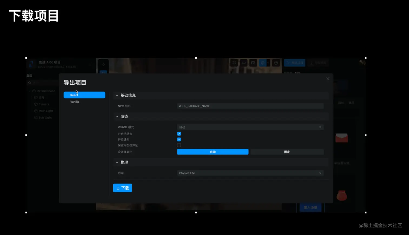The image size is (409, 235).
Task: Click the hierarchy search box
Action: [x=43, y=83]
